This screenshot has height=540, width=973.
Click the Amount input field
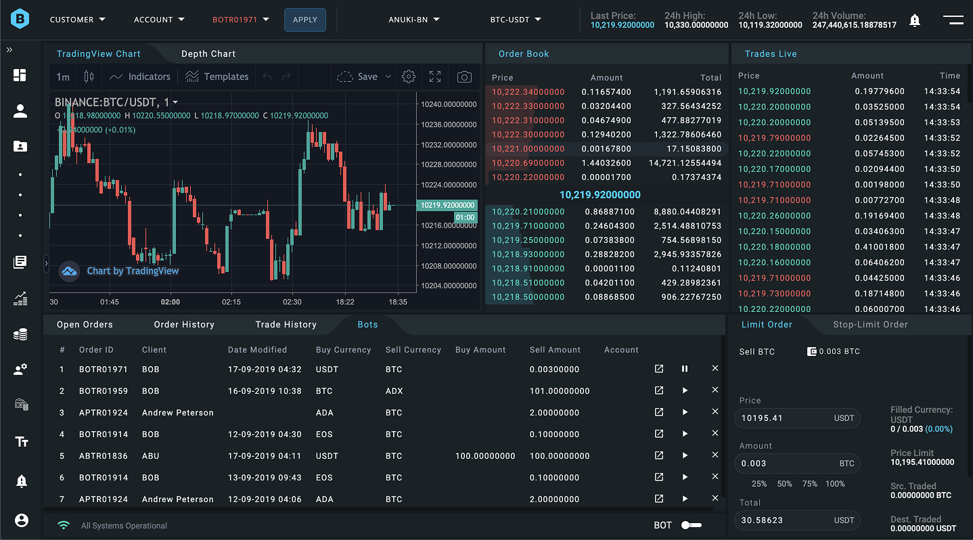[797, 464]
